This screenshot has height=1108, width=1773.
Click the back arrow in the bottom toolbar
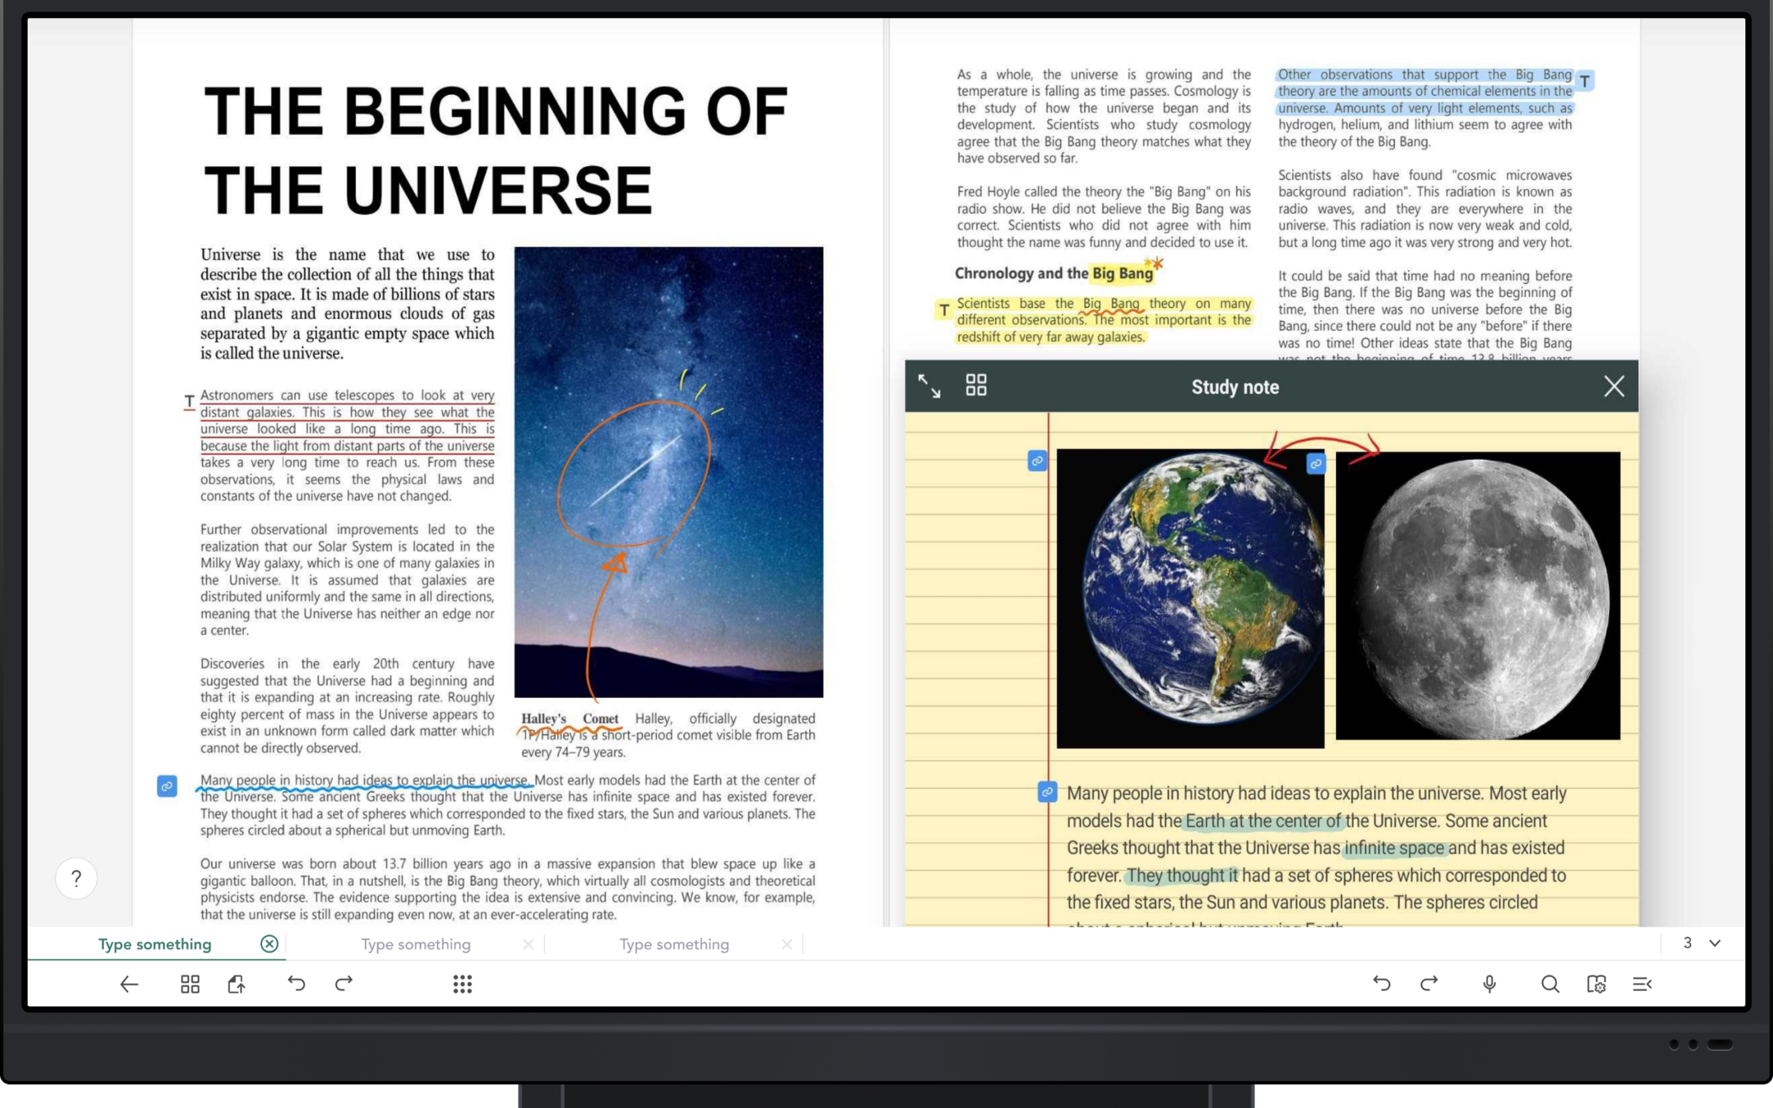[x=129, y=984]
